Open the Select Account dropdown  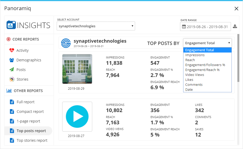(96, 26)
